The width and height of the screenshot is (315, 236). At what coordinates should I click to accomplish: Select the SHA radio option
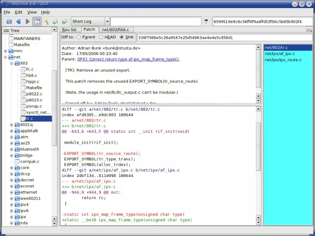point(122,37)
